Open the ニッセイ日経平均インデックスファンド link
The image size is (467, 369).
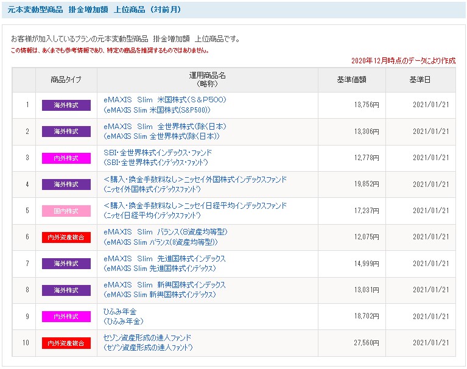pos(195,210)
